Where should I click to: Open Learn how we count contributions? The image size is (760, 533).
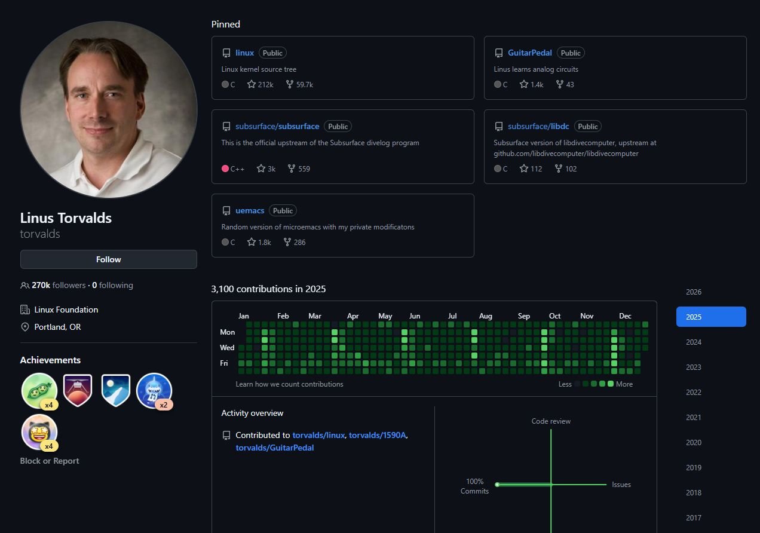tap(289, 384)
